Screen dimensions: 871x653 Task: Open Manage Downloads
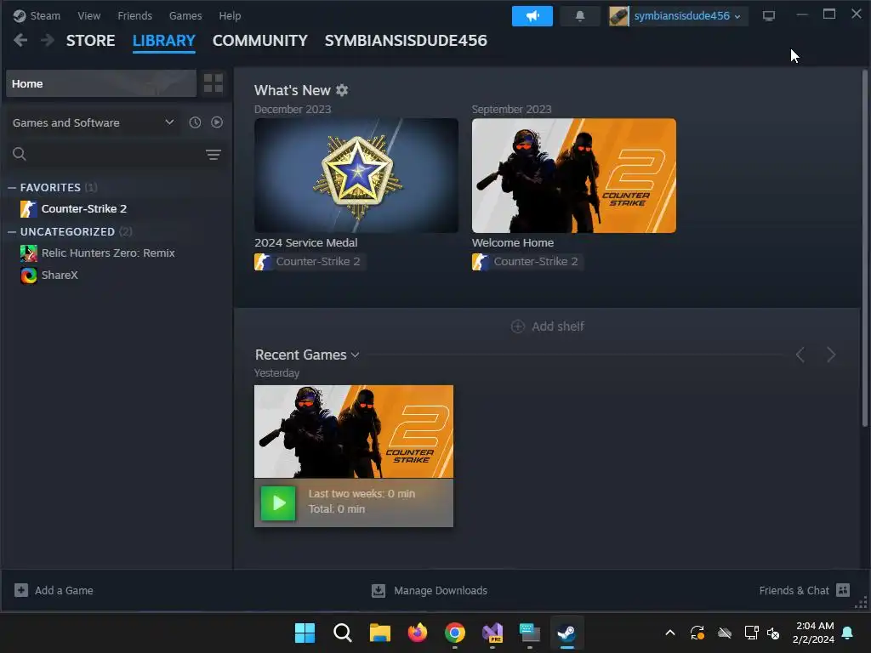click(x=430, y=590)
